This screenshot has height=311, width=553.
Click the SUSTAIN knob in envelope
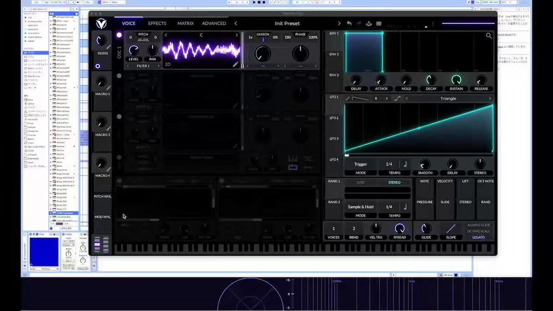(456, 79)
